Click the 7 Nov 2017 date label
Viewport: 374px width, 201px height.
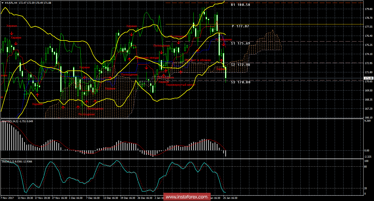click(7, 198)
